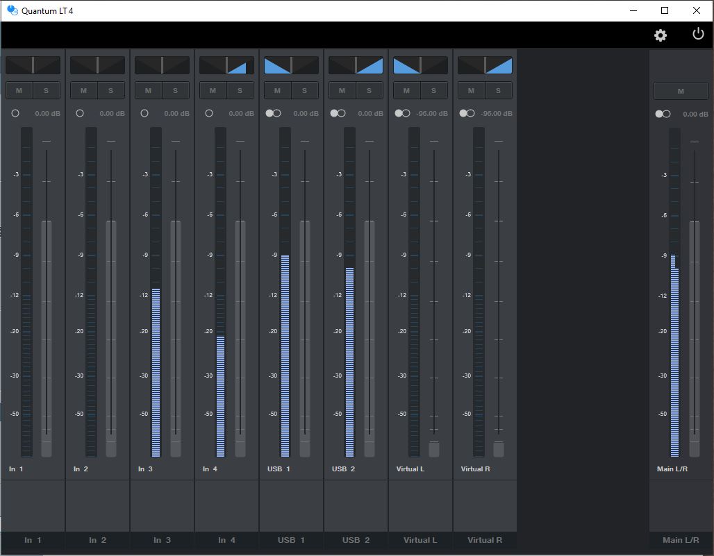Image resolution: width=714 pixels, height=556 pixels.
Task: Click the mono link icon on In 2
Action: [80, 113]
